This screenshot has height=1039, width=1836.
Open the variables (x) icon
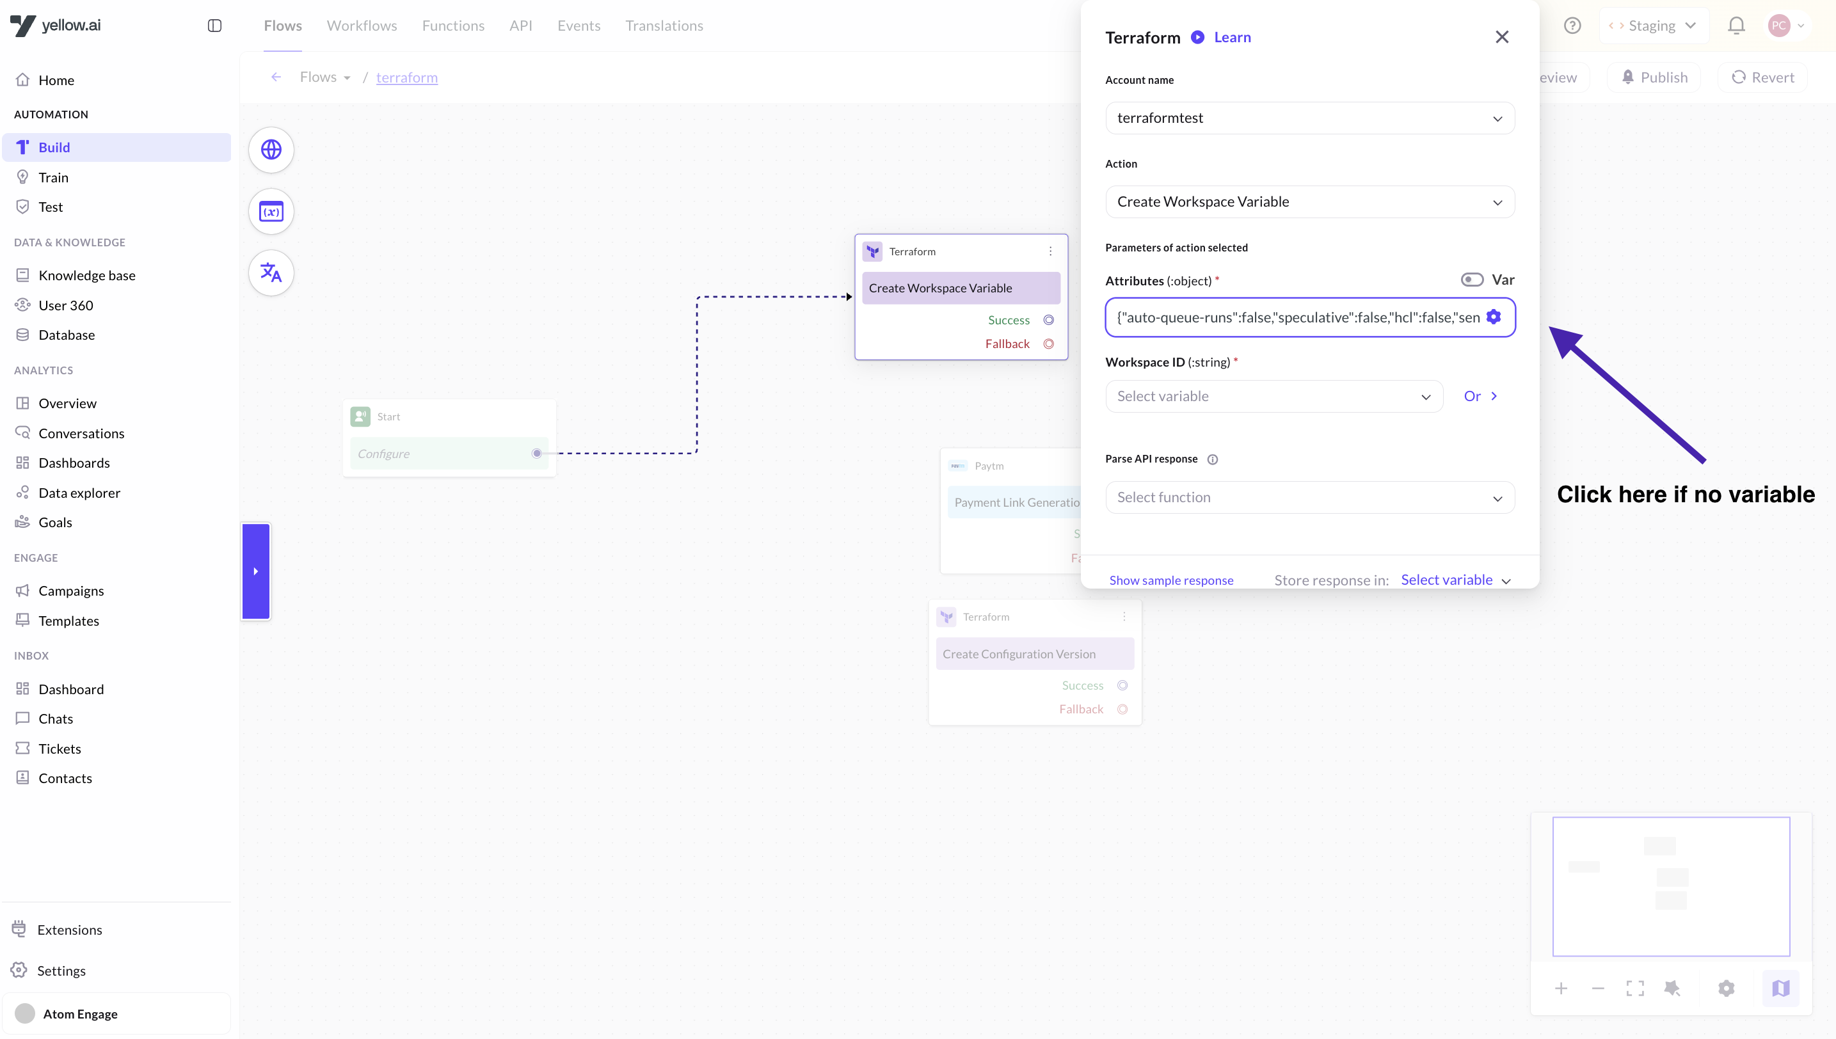tap(271, 212)
